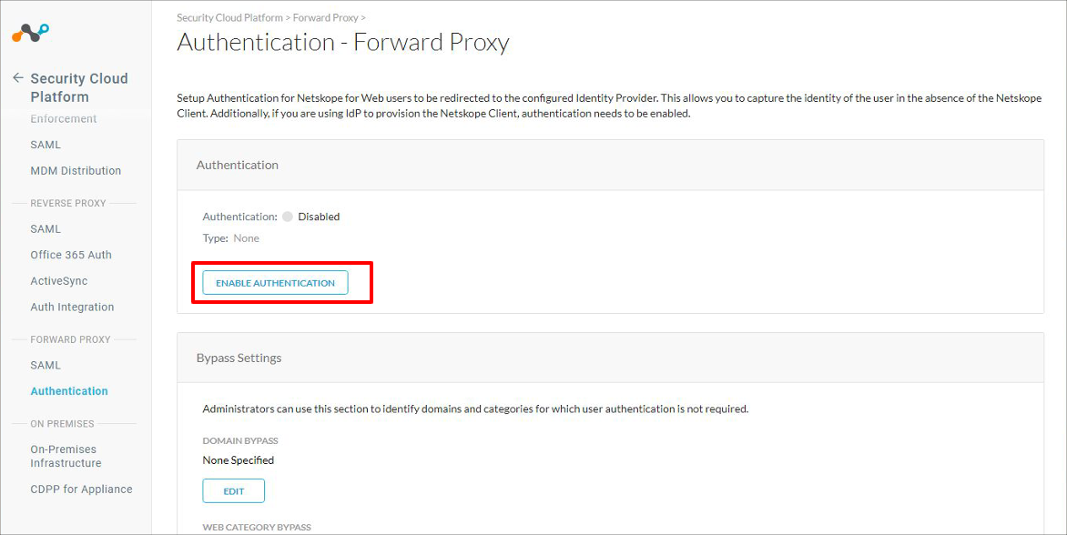Click the Authentication panel header
The height and width of the screenshot is (535, 1067).
pyautogui.click(x=610, y=166)
